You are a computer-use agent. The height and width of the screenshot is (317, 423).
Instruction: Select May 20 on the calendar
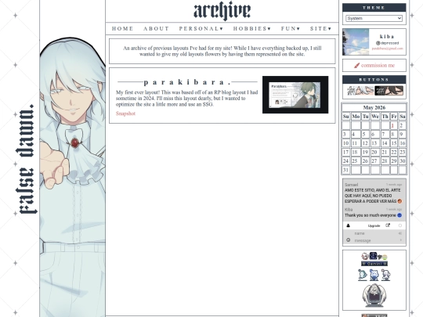(374, 152)
